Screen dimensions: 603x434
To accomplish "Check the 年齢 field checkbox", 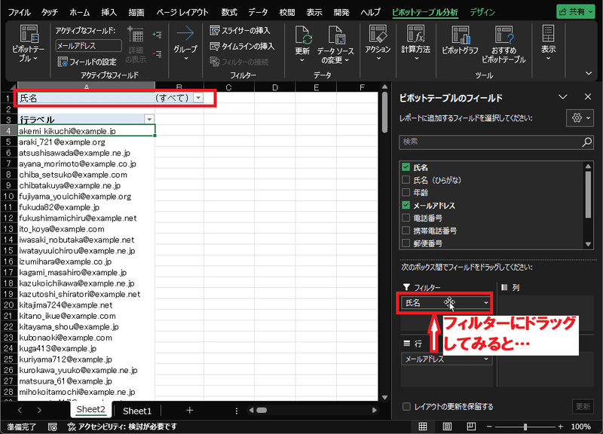I will pyautogui.click(x=406, y=192).
